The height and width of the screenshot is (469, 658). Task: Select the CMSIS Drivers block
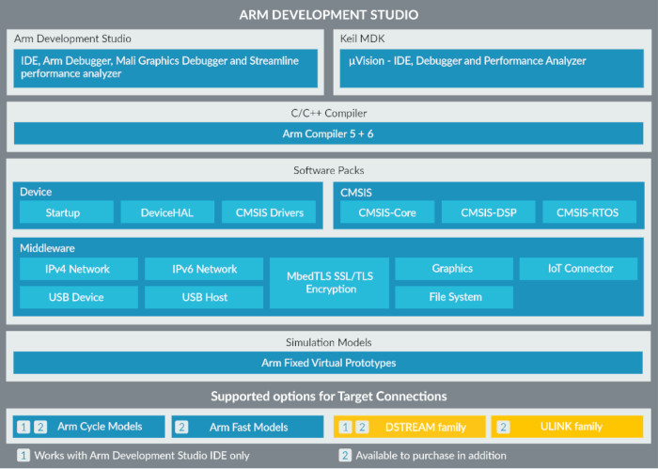(269, 212)
